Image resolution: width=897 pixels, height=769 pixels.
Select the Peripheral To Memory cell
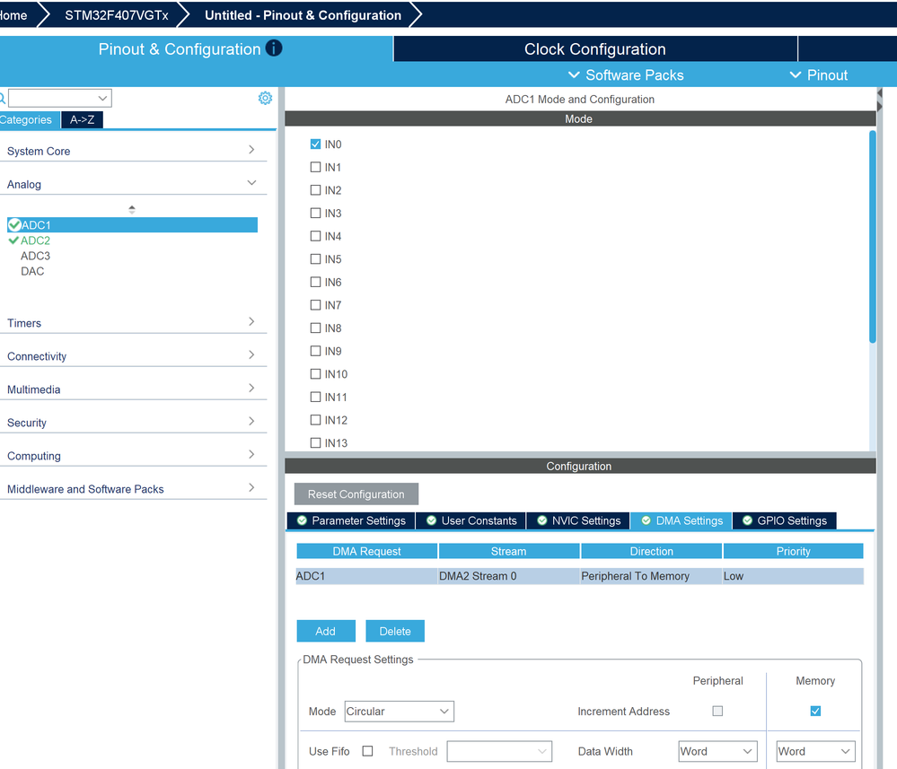pyautogui.click(x=652, y=576)
